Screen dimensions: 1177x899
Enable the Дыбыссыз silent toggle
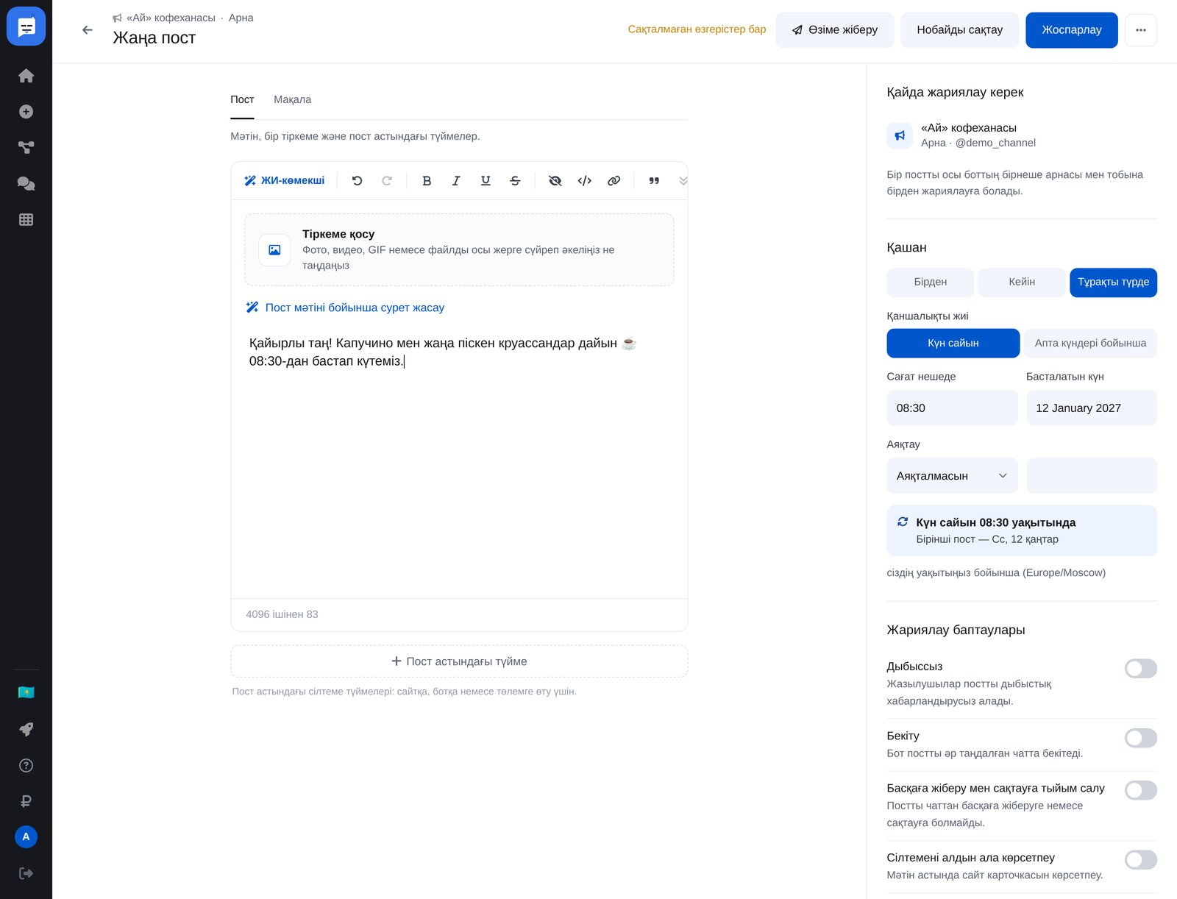point(1140,669)
